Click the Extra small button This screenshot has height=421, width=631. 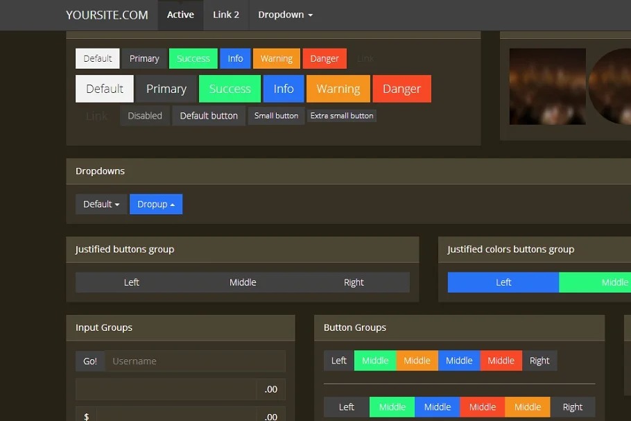click(x=342, y=116)
